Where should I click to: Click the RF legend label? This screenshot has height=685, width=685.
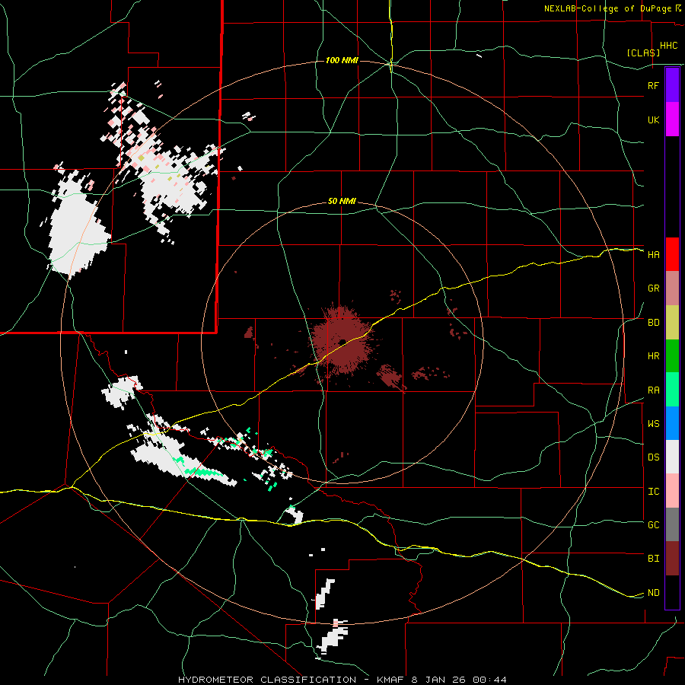(653, 85)
